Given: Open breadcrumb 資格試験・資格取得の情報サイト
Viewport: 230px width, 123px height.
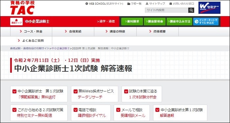Looking at the screenshot, I should (x=30, y=48).
